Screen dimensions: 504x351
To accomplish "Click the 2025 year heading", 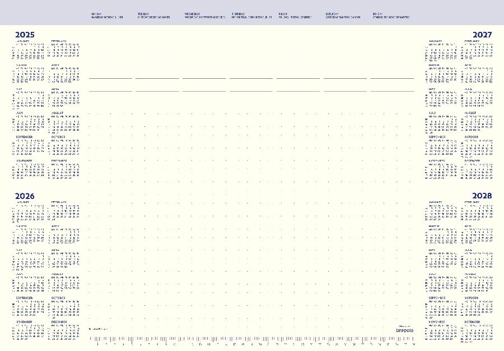I will pos(25,35).
